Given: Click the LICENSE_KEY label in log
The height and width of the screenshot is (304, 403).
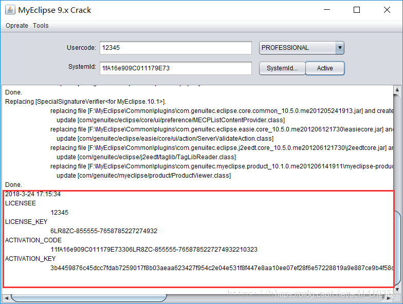Looking at the screenshot, I should (26, 222).
